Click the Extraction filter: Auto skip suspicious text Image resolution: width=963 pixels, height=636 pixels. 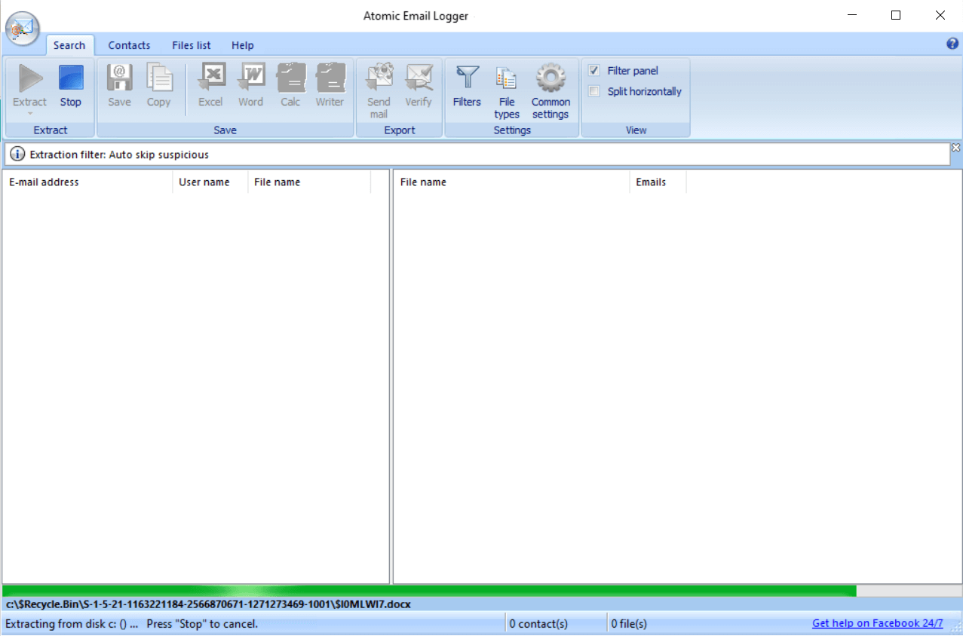click(x=119, y=154)
